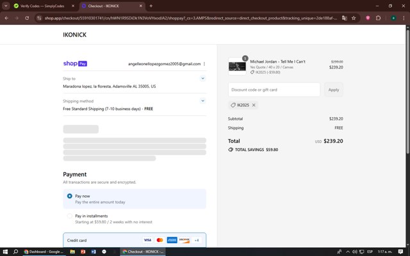Select the Credit card payment method
The width and height of the screenshot is (410, 256).
pos(135,240)
